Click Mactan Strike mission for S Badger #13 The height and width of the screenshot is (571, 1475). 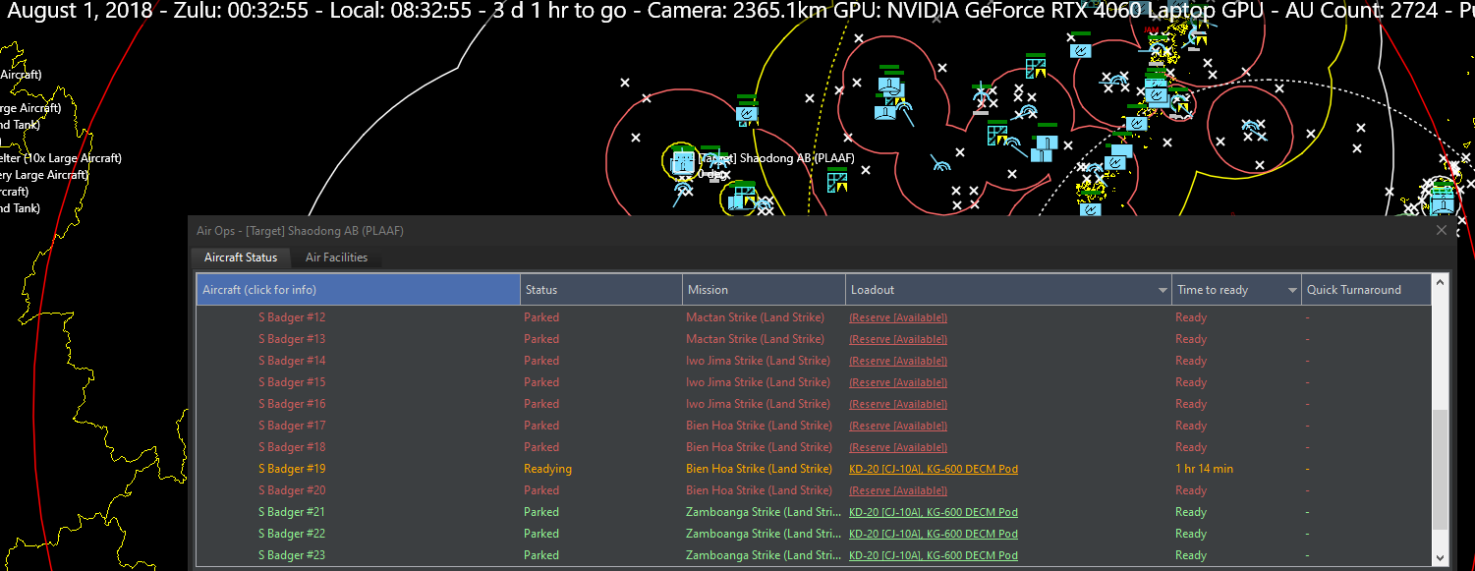pos(755,339)
